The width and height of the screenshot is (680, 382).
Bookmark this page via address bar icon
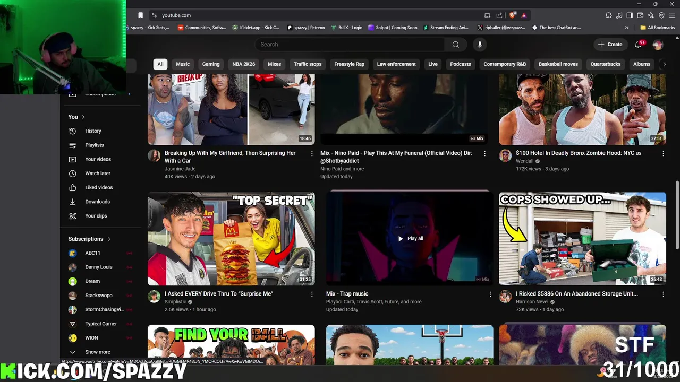point(140,15)
